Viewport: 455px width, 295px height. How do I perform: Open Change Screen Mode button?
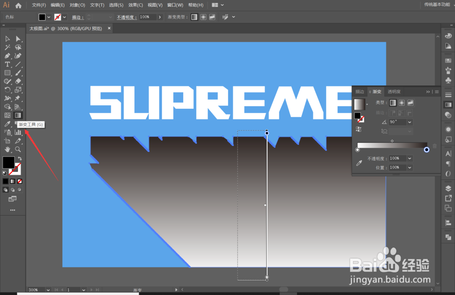12,199
